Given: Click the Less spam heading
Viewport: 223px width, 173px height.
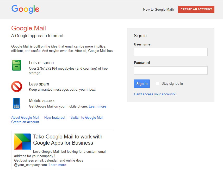Looking at the screenshot, I should click(x=39, y=84).
